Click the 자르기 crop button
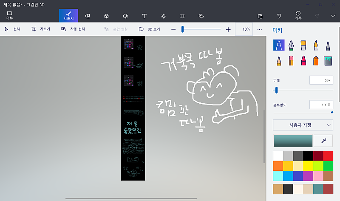 [41, 29]
